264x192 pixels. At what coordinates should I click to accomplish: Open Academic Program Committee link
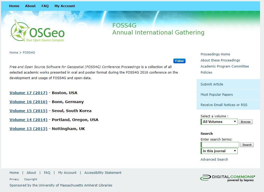225,66
